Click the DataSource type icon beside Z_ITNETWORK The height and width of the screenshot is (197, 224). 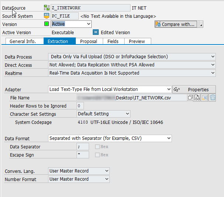[x=47, y=7]
